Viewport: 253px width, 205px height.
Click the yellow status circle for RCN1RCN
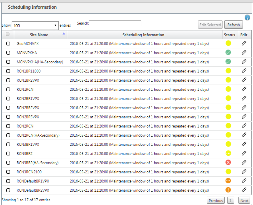click(228, 89)
